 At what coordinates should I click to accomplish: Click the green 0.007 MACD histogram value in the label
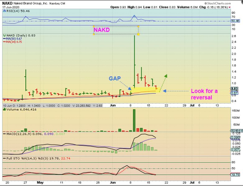pyautogui.click(x=60, y=134)
